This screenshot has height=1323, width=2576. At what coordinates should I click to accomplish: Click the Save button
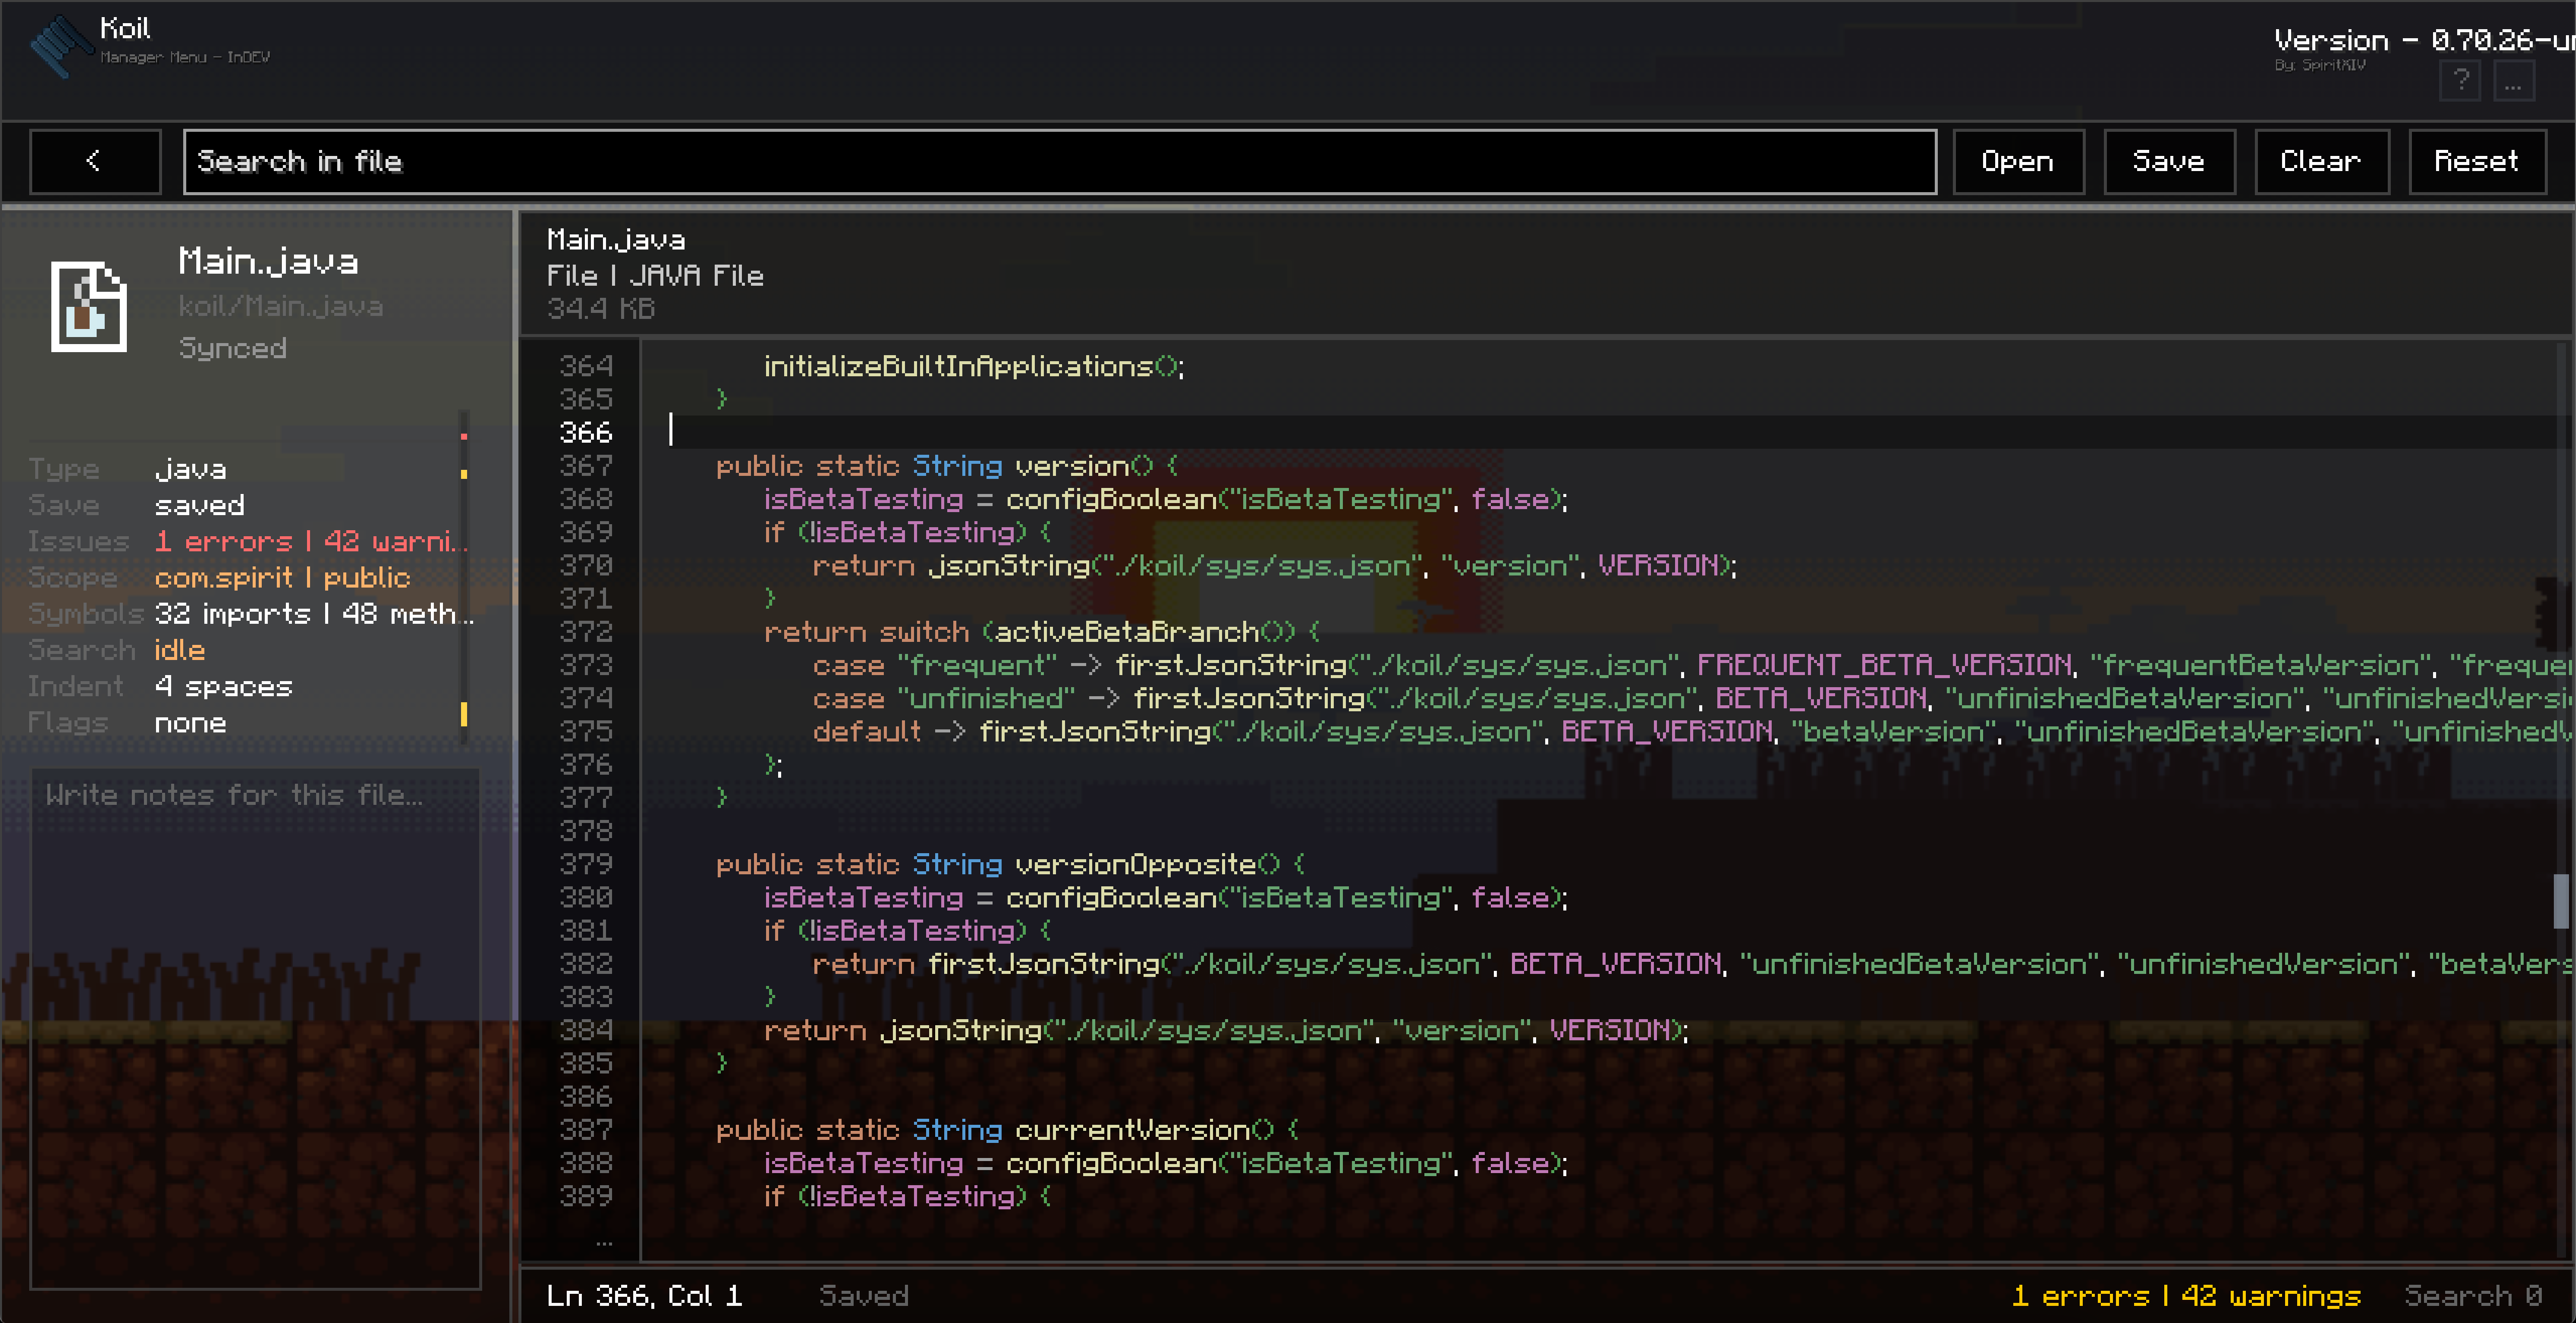click(x=2169, y=161)
